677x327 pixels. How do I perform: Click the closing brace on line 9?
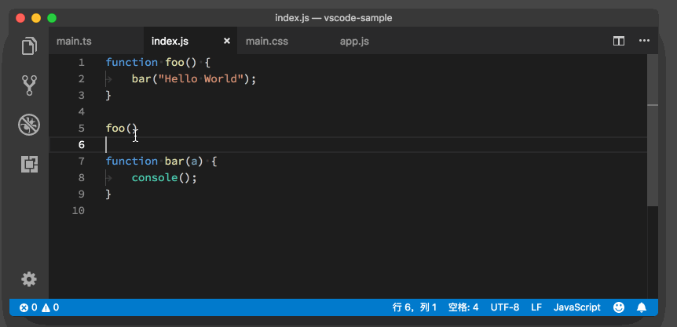tap(108, 194)
